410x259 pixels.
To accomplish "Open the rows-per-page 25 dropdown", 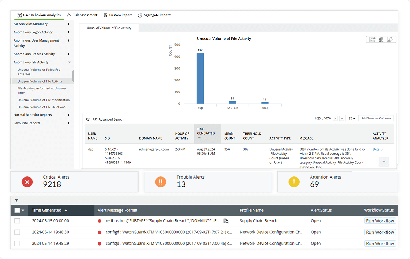I will click(x=352, y=119).
